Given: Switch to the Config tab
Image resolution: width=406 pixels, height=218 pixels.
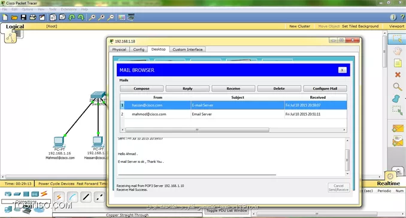Looking at the screenshot, I should tap(139, 49).
